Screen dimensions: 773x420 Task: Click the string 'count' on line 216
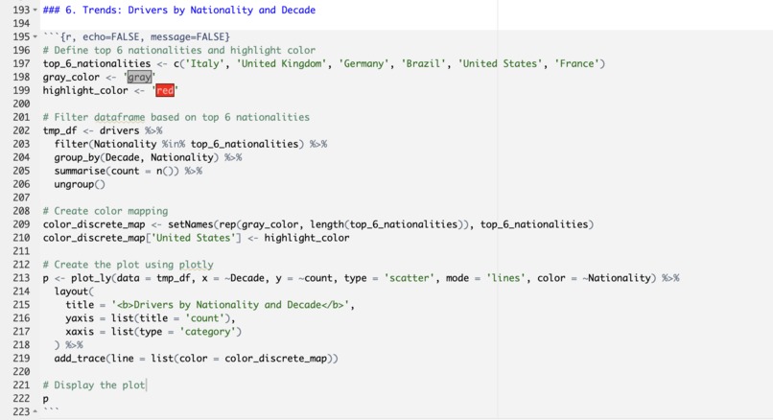coord(204,318)
